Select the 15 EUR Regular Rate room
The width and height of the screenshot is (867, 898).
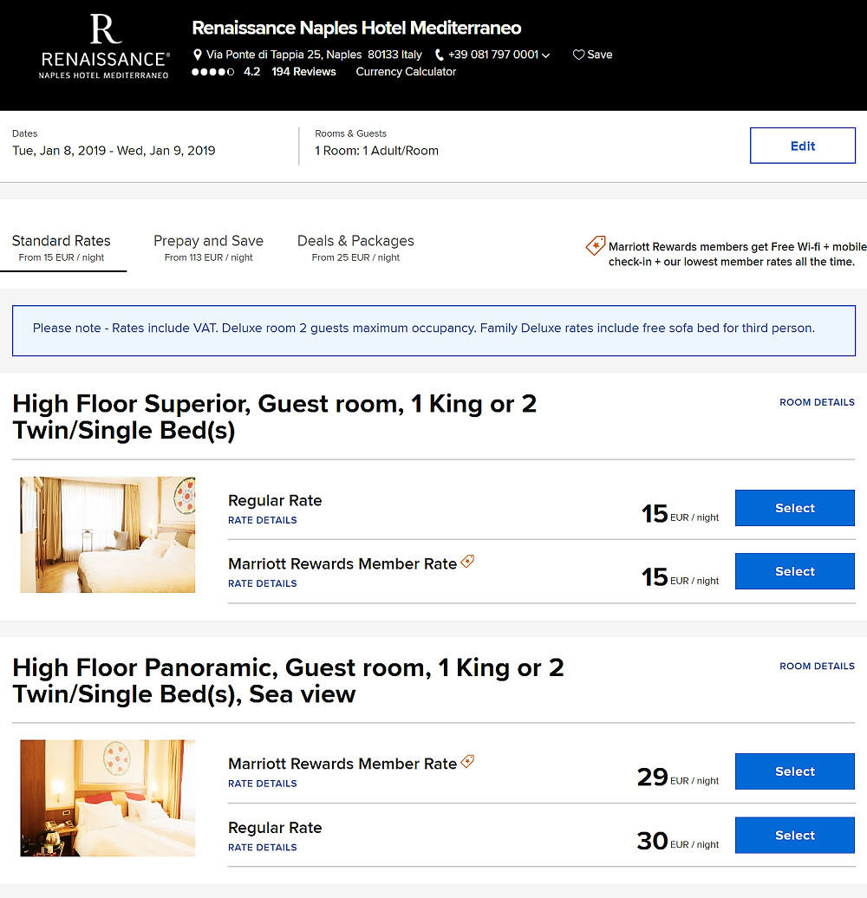click(794, 508)
